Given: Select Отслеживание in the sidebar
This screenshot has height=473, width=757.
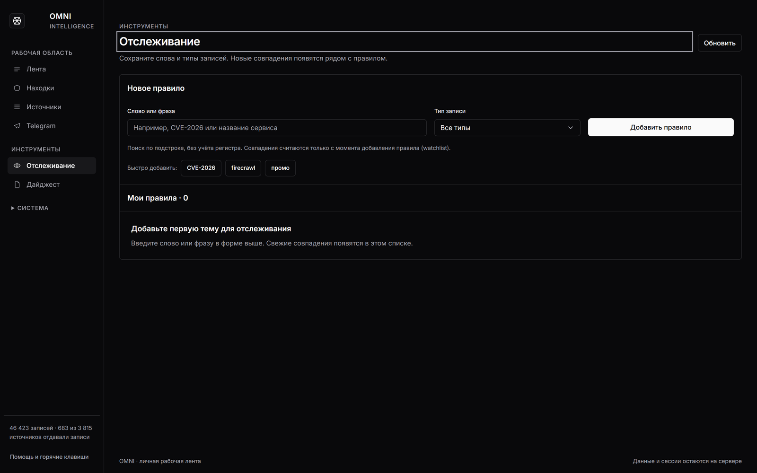Looking at the screenshot, I should (52, 166).
